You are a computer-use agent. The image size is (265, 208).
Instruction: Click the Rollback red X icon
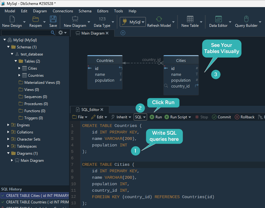click(237, 117)
